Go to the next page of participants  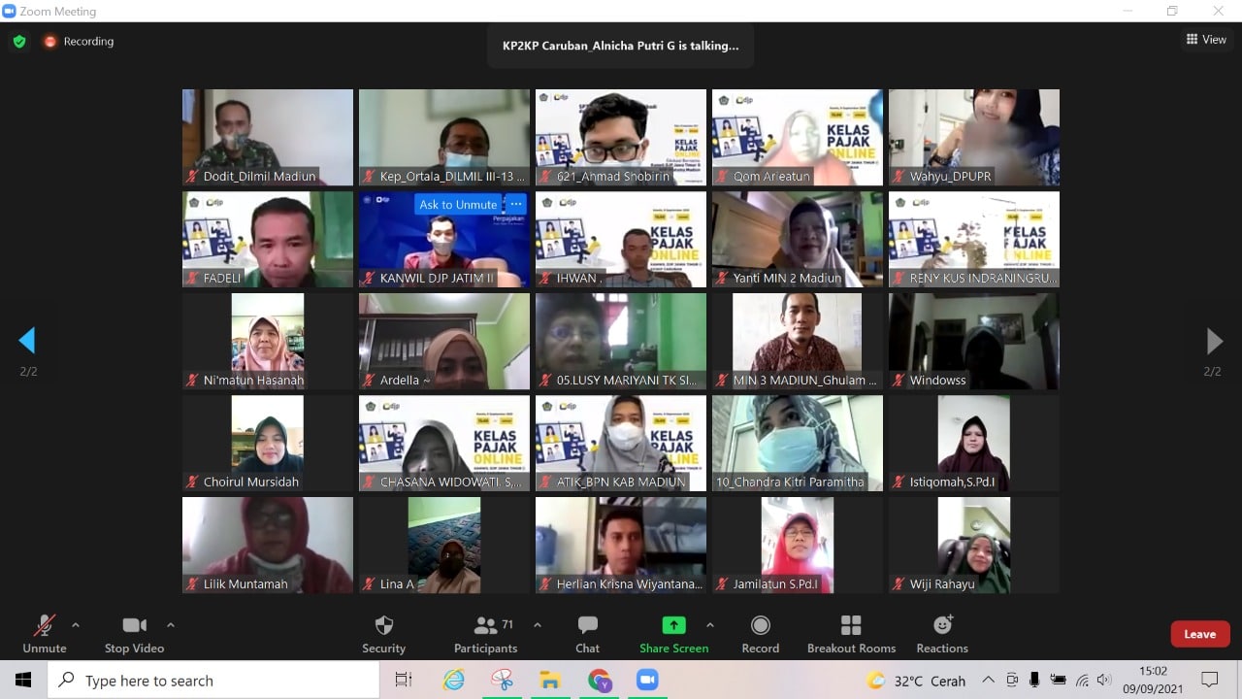[1214, 341]
